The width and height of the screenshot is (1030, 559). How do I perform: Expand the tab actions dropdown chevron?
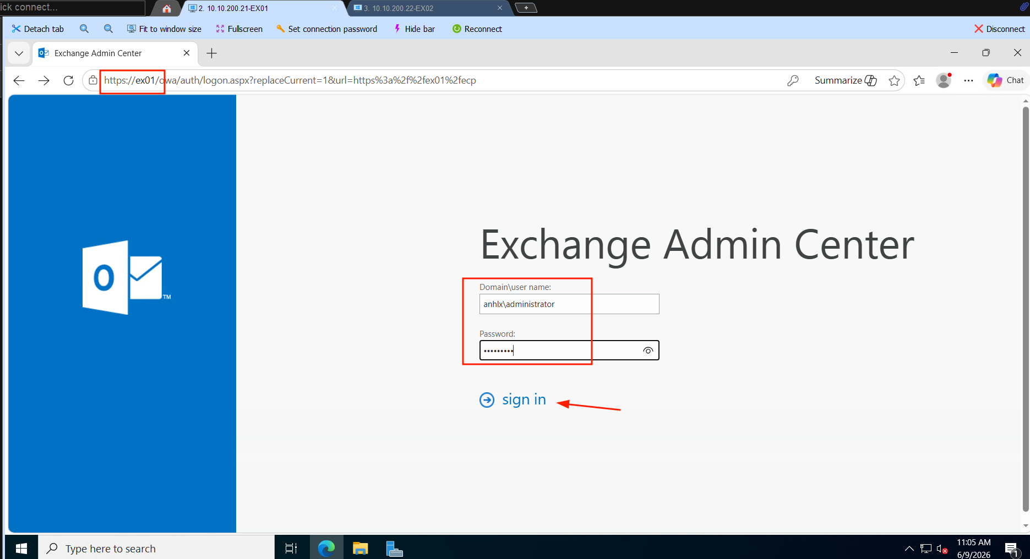tap(19, 53)
